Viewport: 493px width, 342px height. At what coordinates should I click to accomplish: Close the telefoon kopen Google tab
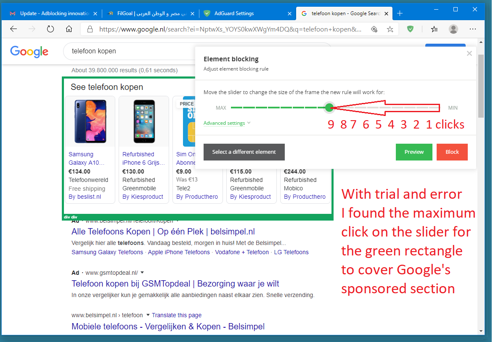(x=387, y=13)
